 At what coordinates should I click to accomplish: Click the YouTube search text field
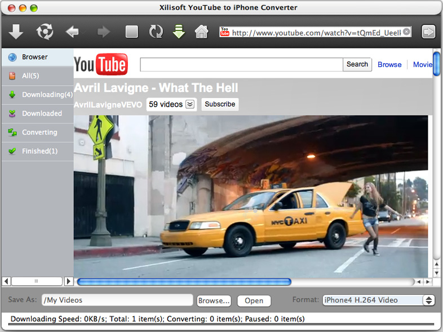pyautogui.click(x=241, y=65)
